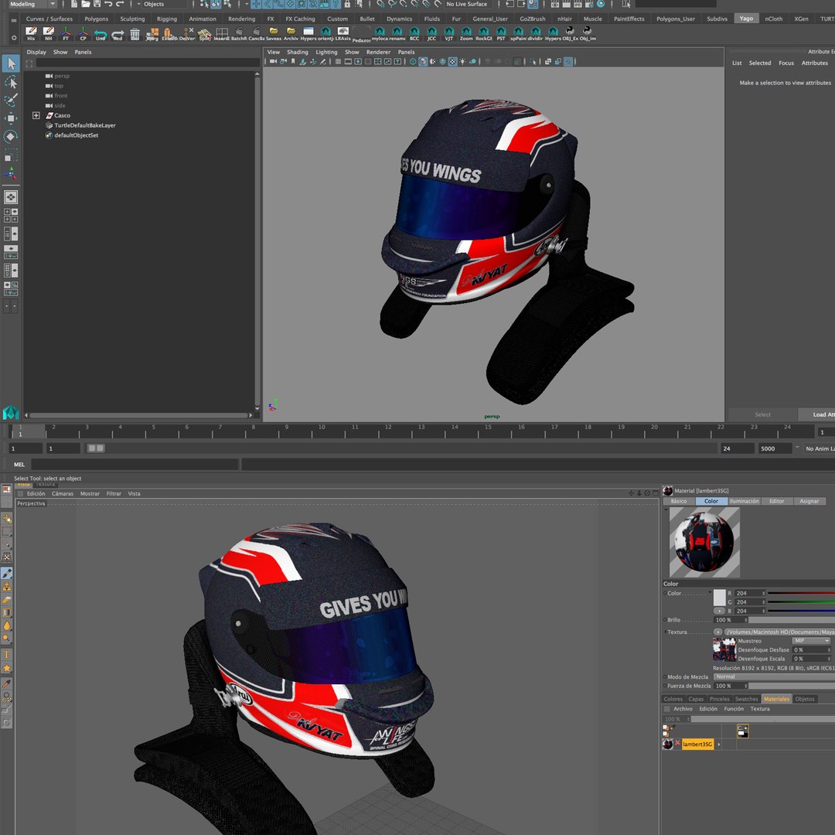Select the brush paint tool in BodyPaint
The height and width of the screenshot is (835, 835).
pos(7,574)
